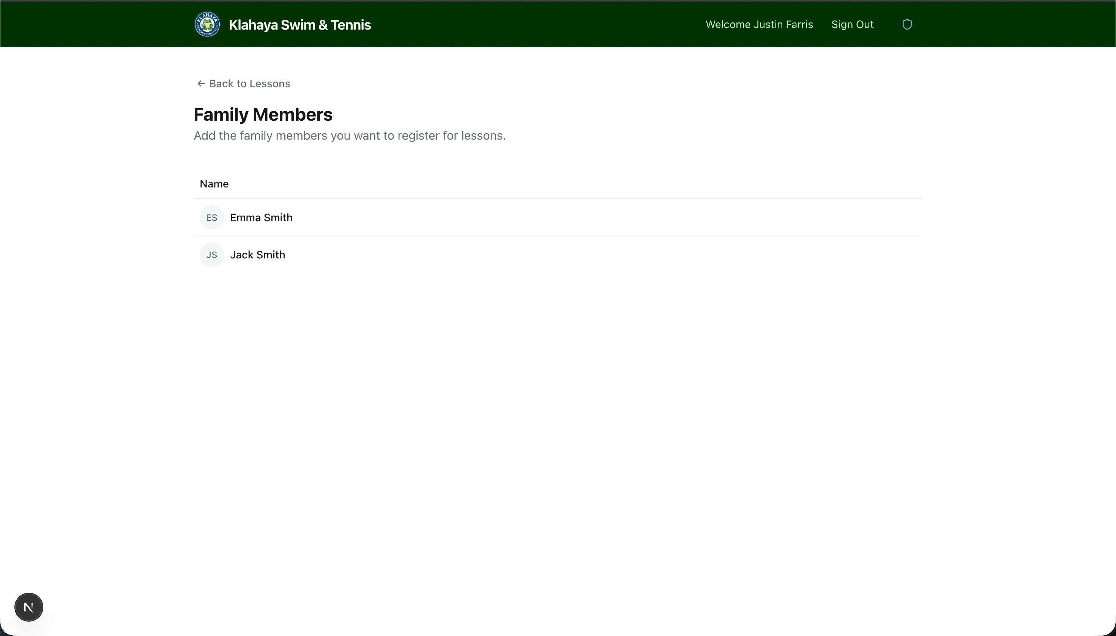This screenshot has height=636, width=1116.
Task: Click the left arrow before Back to Lessons
Action: tap(201, 83)
